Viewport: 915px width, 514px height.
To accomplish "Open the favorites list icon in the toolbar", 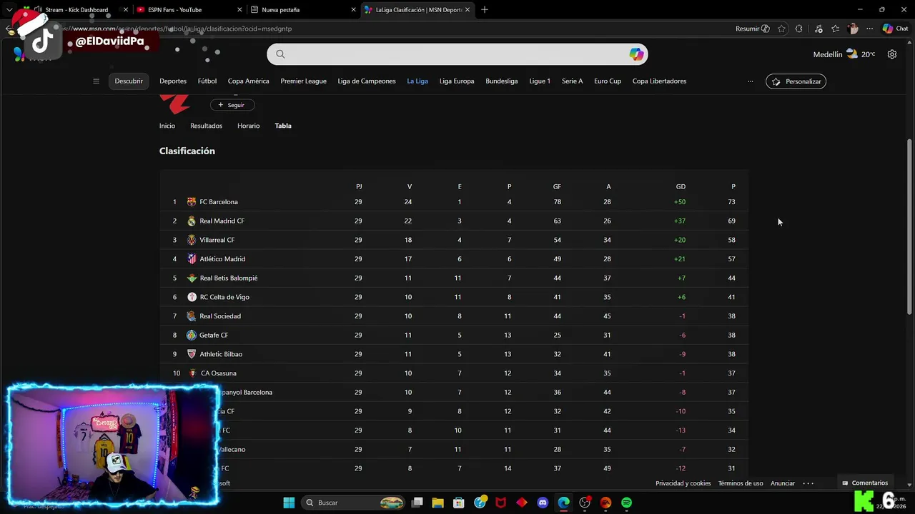I will click(835, 29).
